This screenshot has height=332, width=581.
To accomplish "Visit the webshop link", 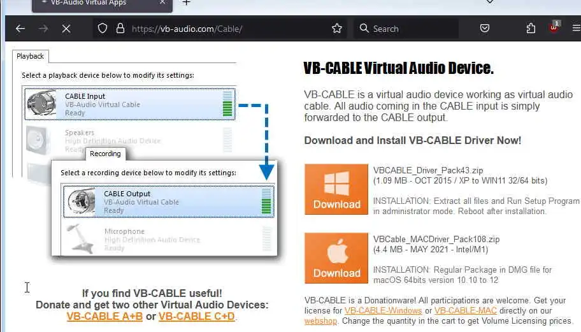I will [320, 321].
